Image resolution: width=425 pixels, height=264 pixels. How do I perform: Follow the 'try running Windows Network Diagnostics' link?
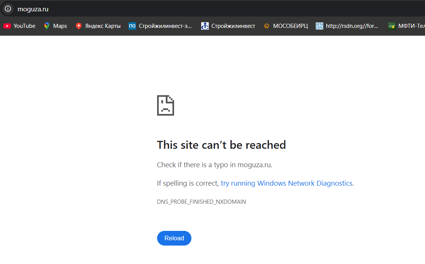point(286,183)
